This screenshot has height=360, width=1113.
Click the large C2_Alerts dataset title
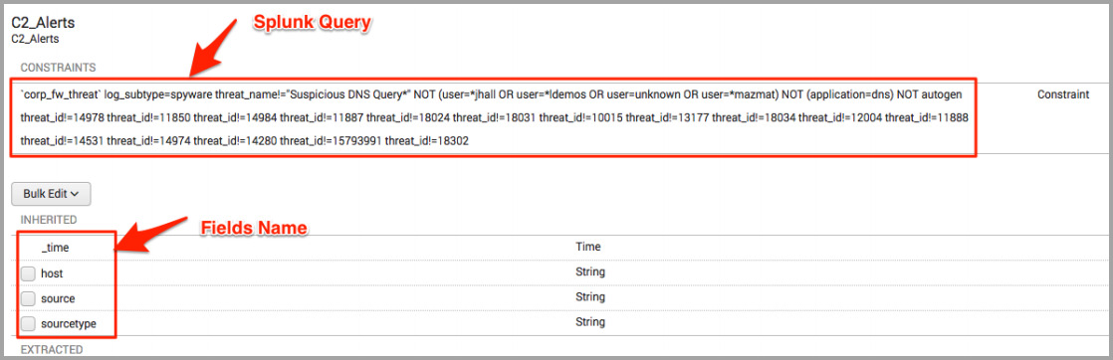coord(43,23)
